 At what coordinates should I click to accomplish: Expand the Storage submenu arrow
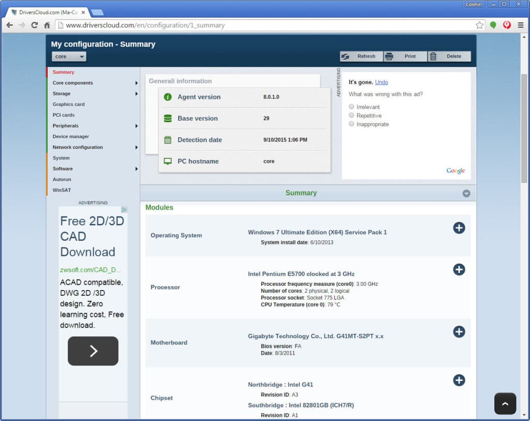point(136,94)
